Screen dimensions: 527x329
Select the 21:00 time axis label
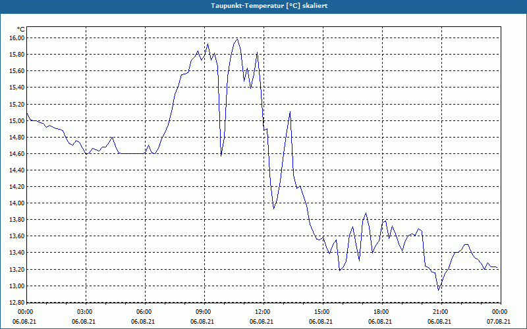click(439, 312)
